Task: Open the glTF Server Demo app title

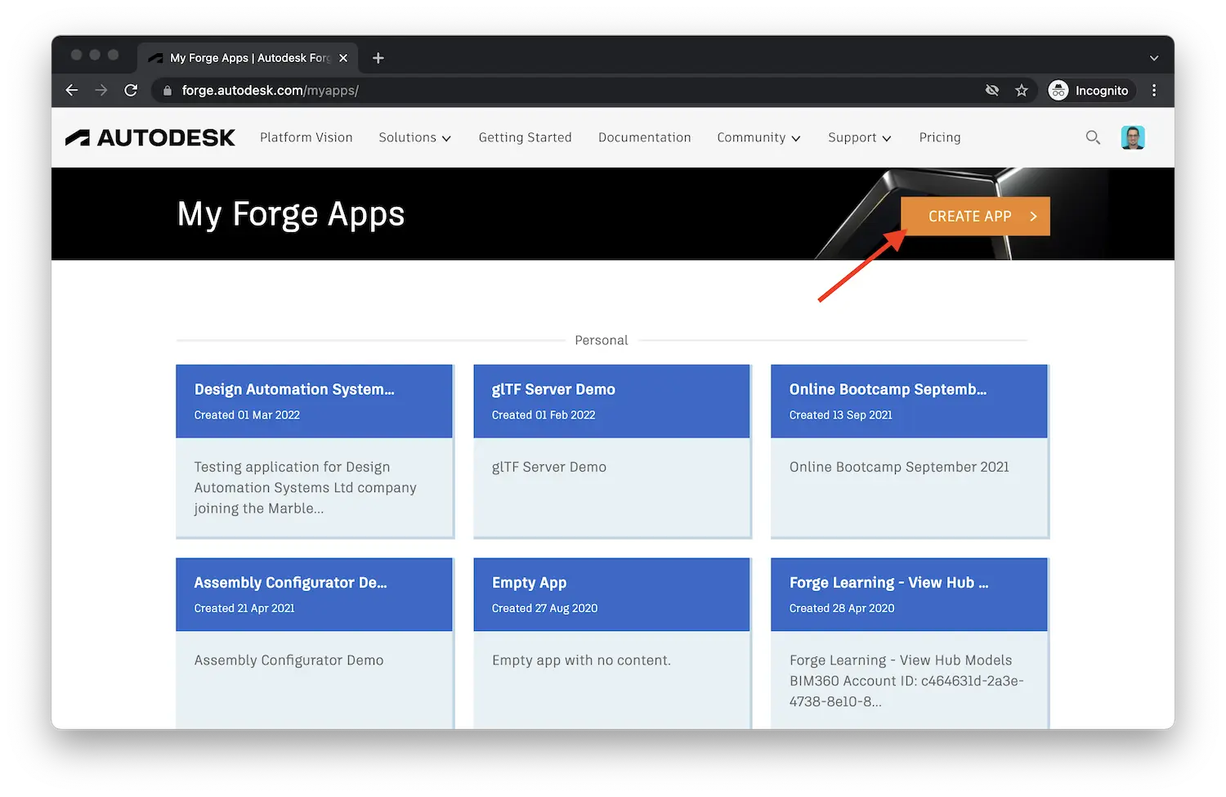Action: point(553,390)
